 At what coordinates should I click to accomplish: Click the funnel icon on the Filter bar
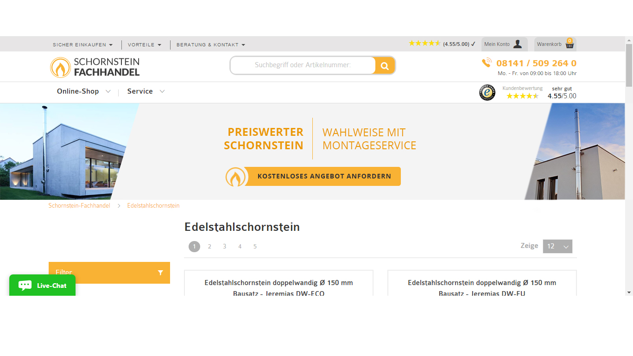(x=161, y=273)
